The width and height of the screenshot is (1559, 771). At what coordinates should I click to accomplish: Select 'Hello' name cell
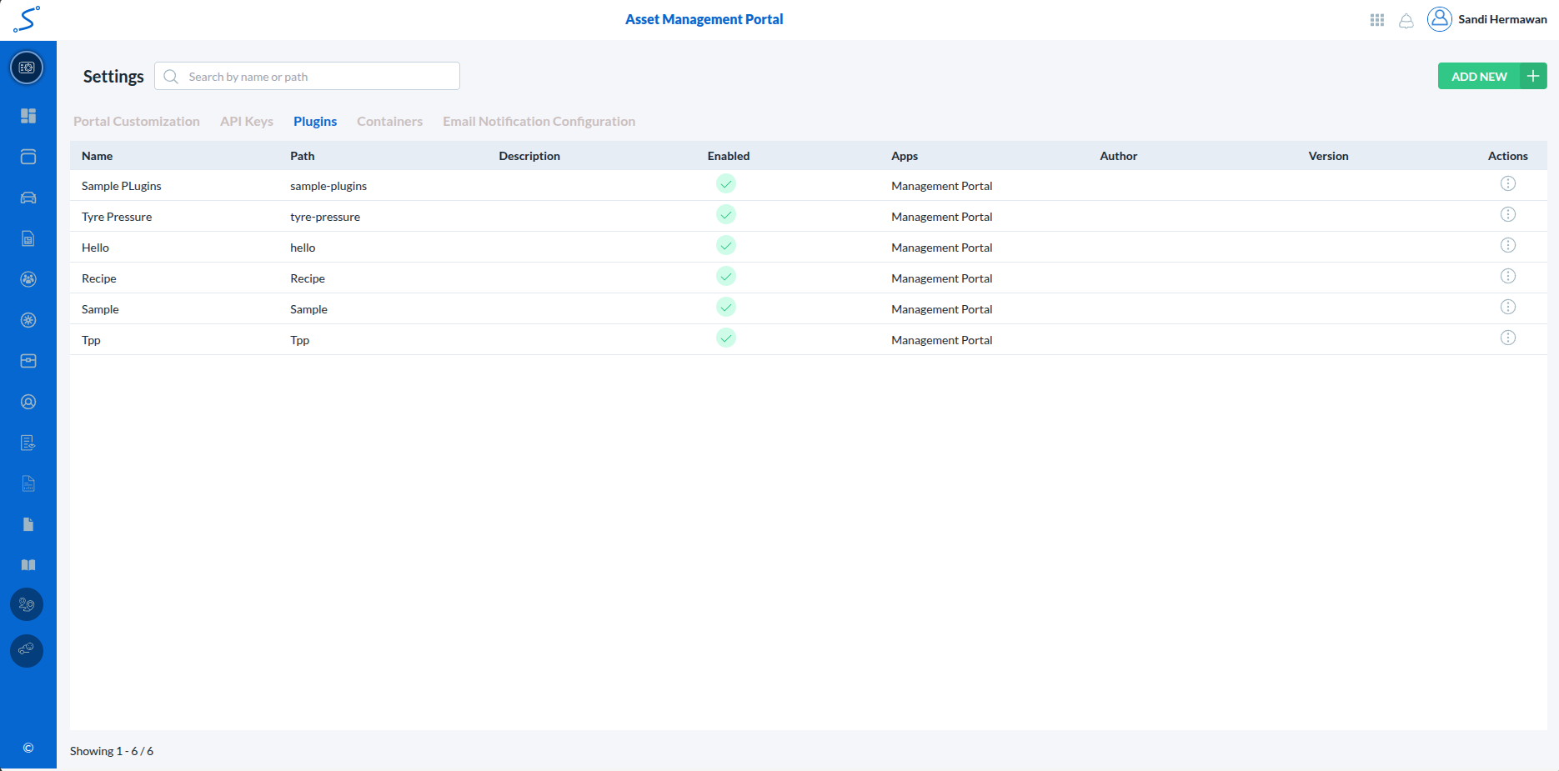click(96, 248)
